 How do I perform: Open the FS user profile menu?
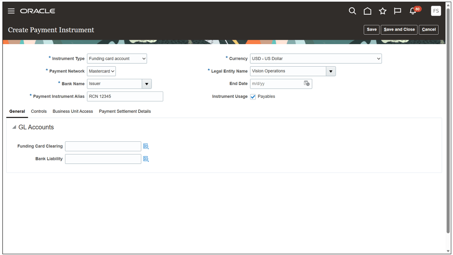(436, 11)
